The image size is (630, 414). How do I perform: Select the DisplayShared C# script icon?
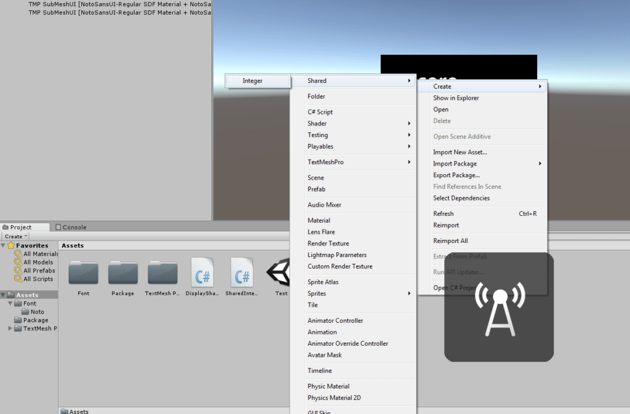202,273
